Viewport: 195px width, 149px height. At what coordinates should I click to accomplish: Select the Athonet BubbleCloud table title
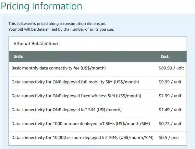click(36, 43)
